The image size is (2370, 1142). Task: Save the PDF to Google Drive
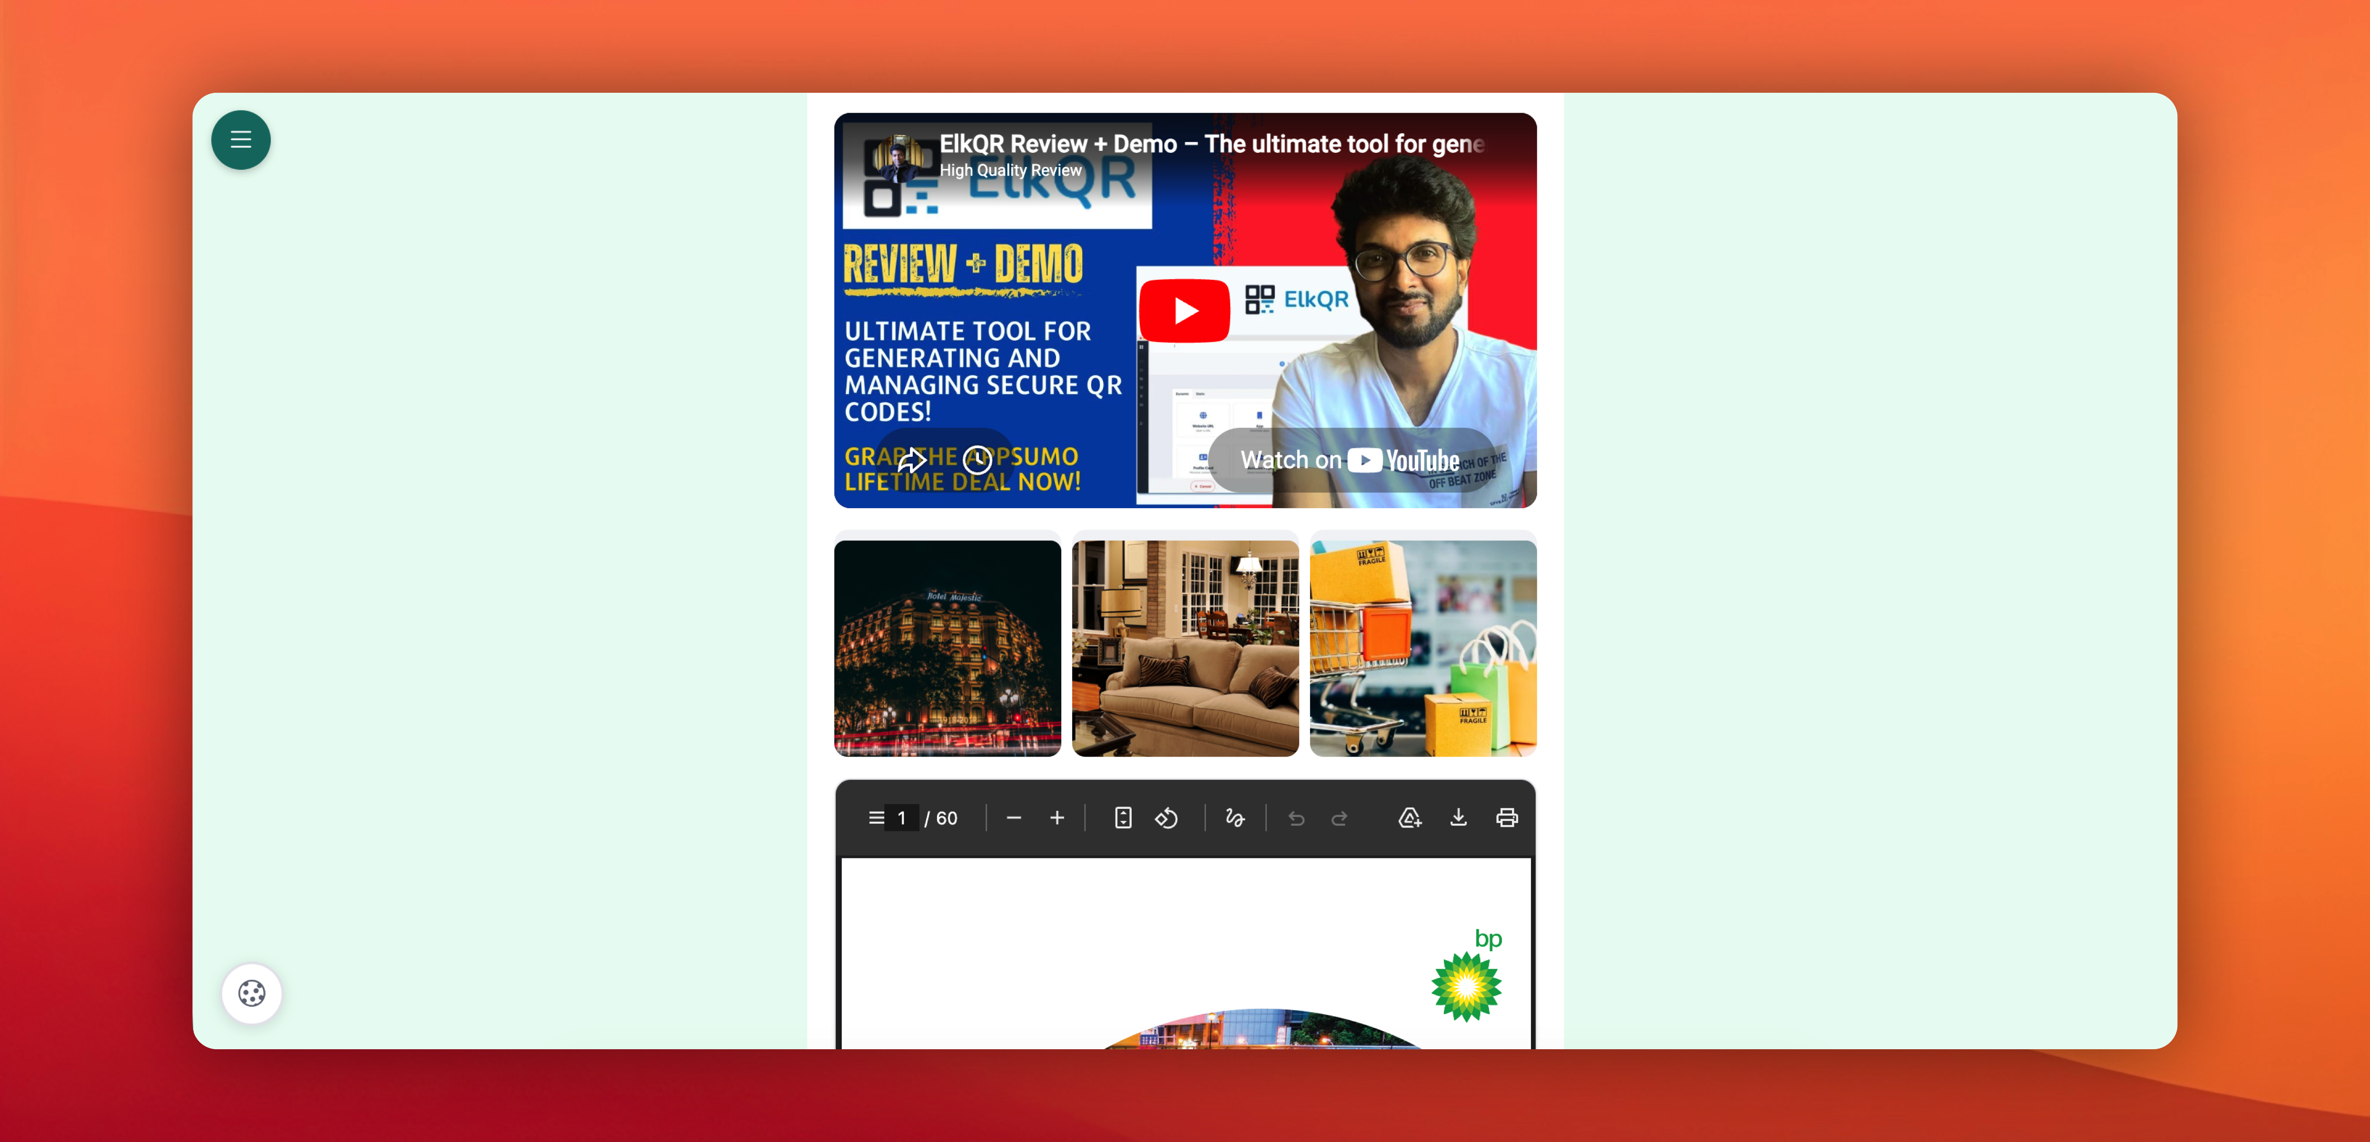(1410, 818)
